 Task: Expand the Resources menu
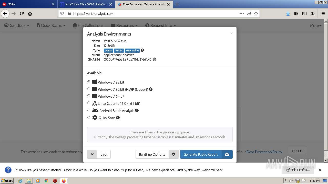(x=124, y=25)
